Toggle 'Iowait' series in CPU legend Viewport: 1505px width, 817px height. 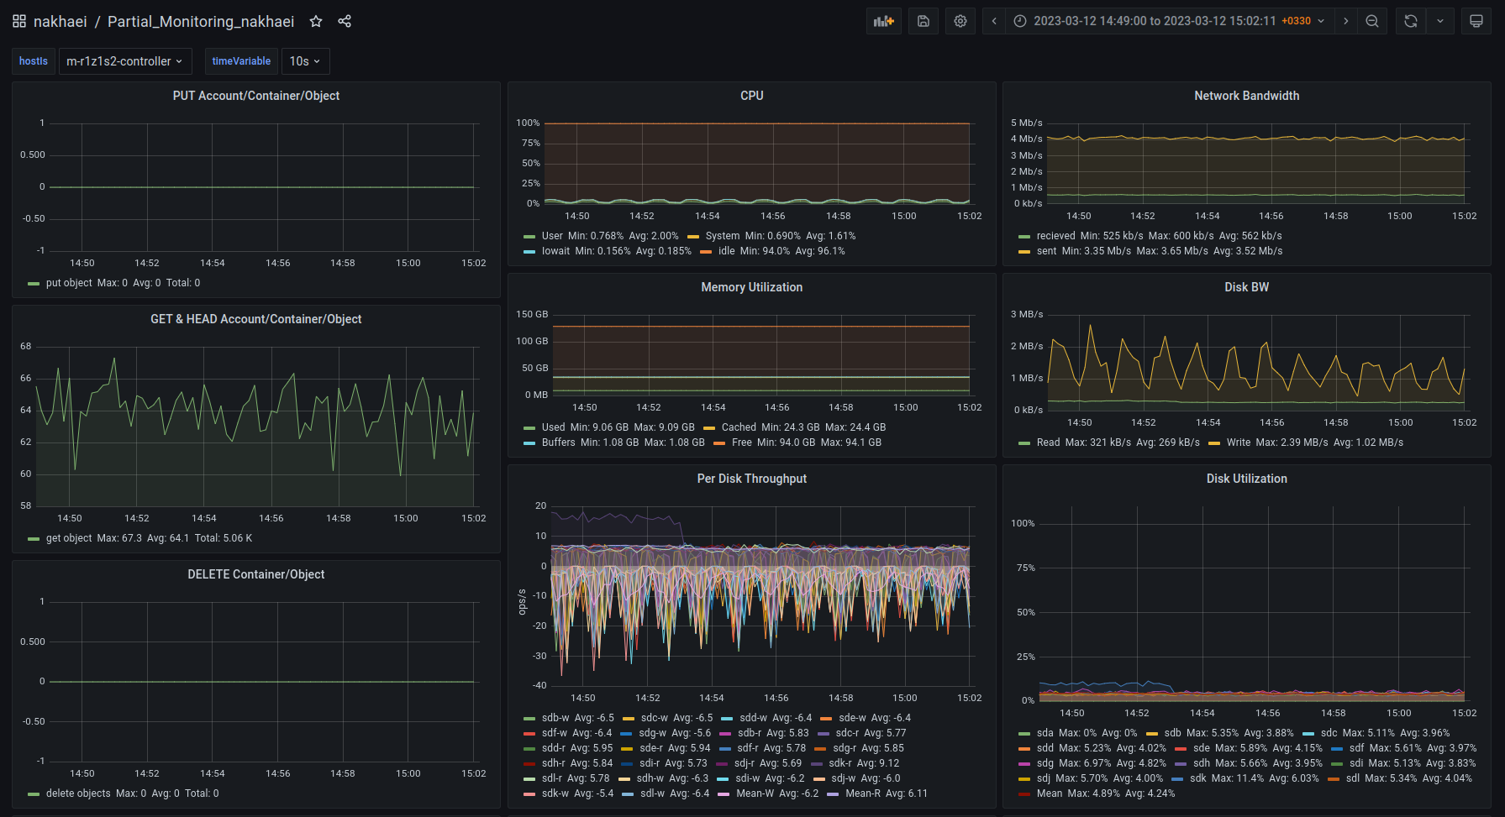[555, 251]
